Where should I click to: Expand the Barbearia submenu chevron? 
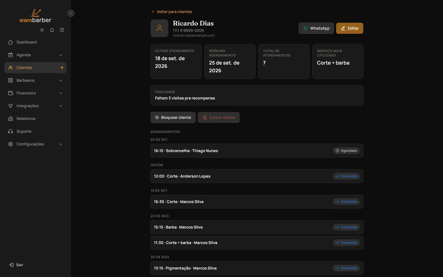(61, 80)
